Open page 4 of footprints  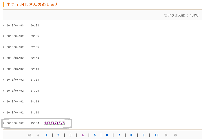click(83, 135)
